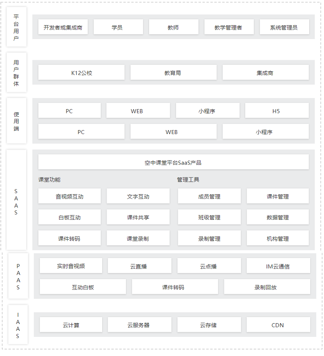This screenshot has width=324, height=356.
Task: Select the H5 box
Action: (277, 111)
